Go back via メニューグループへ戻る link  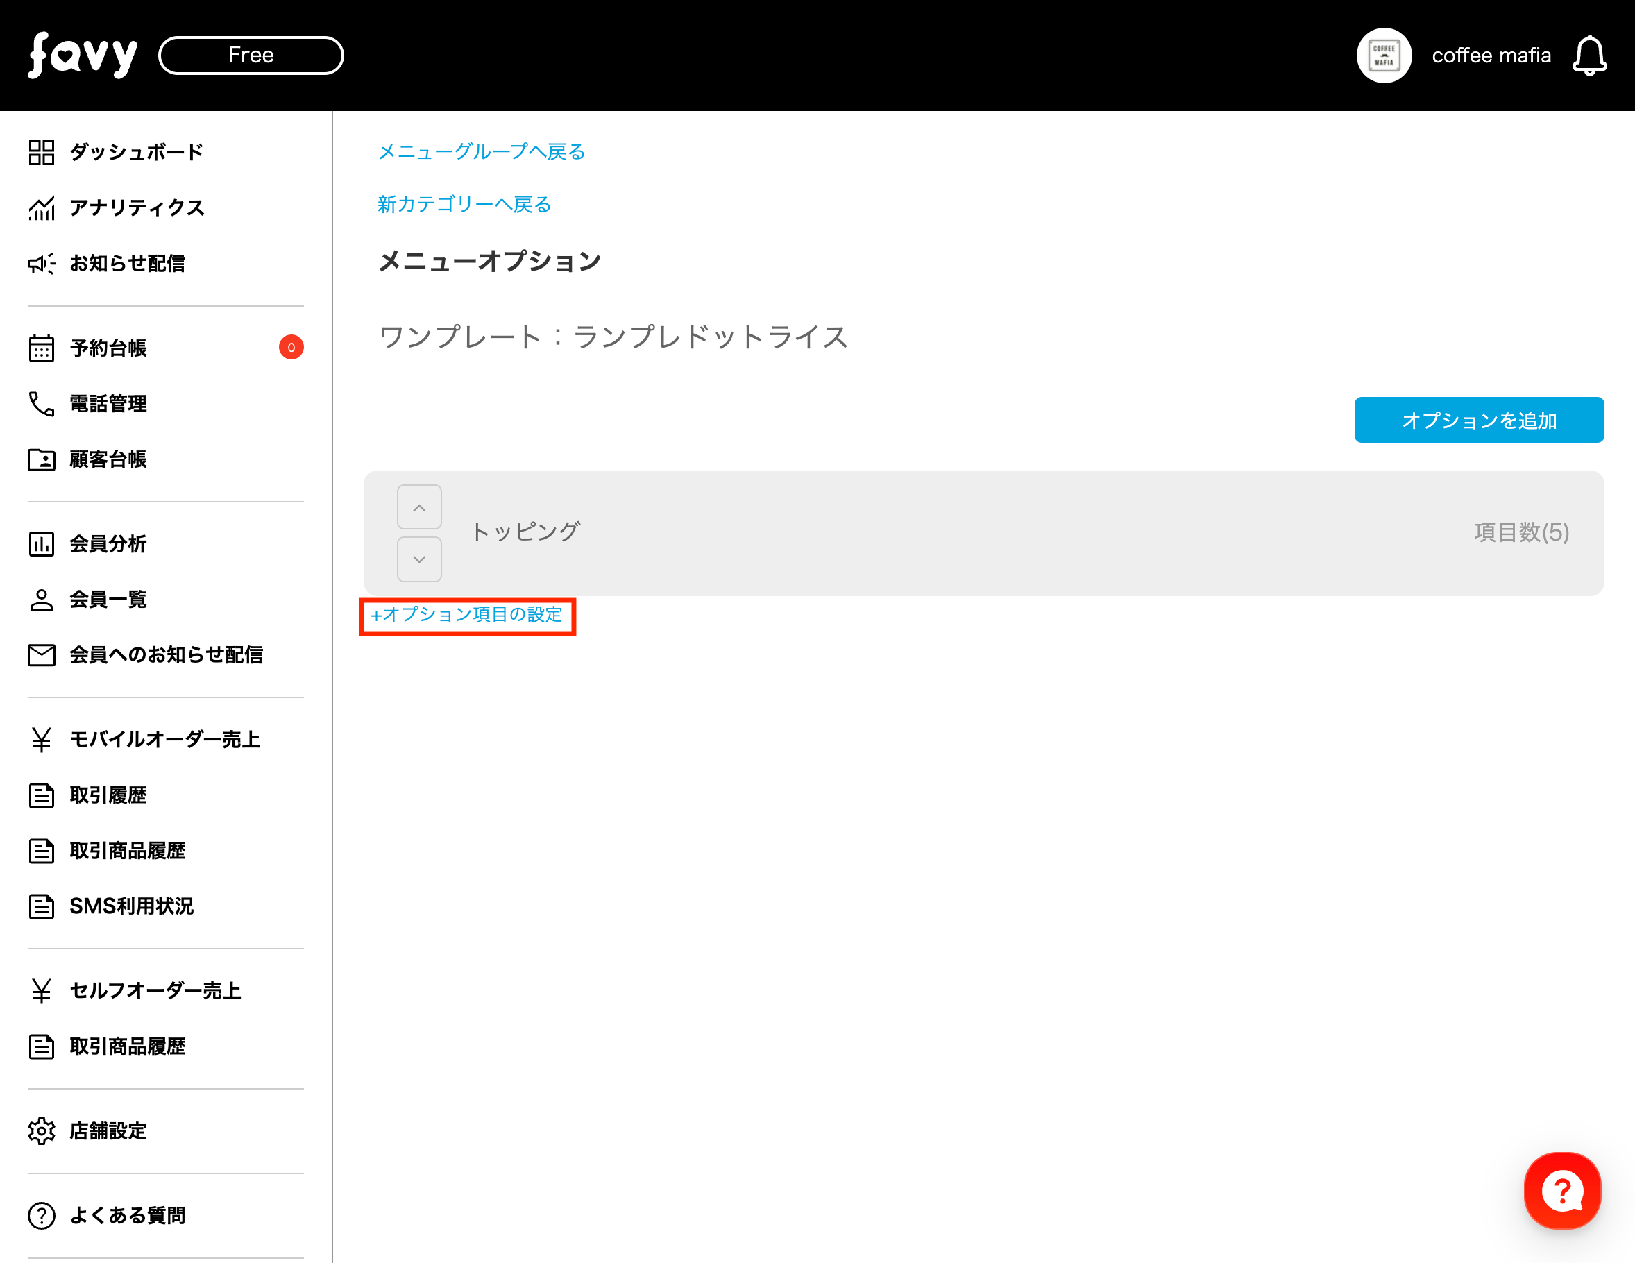click(x=482, y=152)
